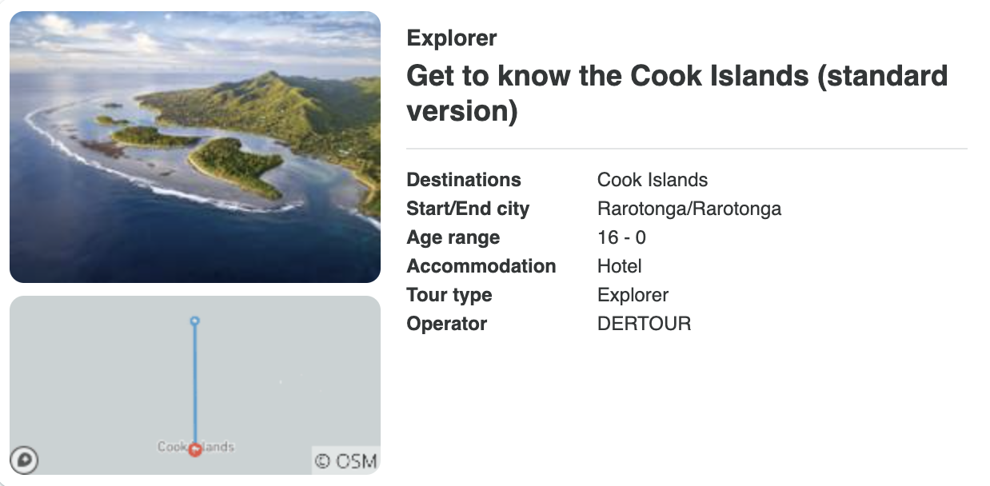Click the Age range value 16 - 0

pos(621,237)
